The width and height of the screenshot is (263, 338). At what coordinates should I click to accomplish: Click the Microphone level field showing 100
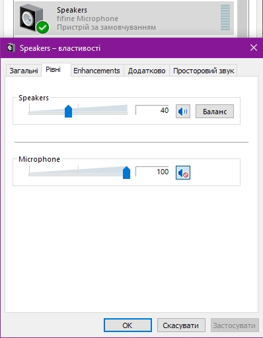point(152,172)
